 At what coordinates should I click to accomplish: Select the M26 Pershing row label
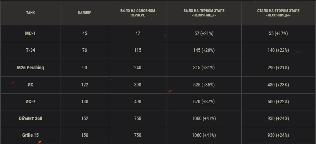31,68
